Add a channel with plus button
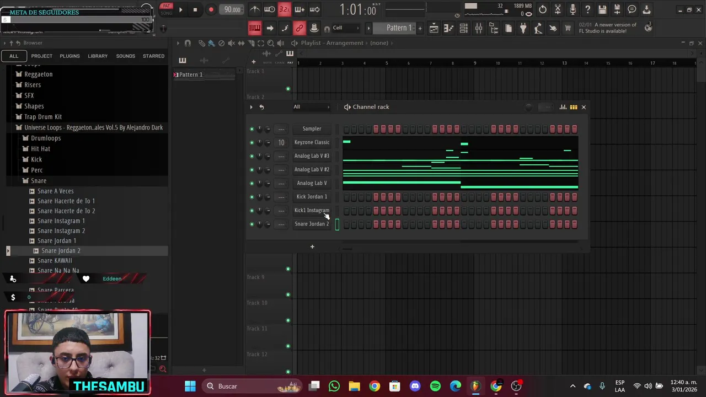Viewport: 706px width, 397px height. click(x=312, y=246)
